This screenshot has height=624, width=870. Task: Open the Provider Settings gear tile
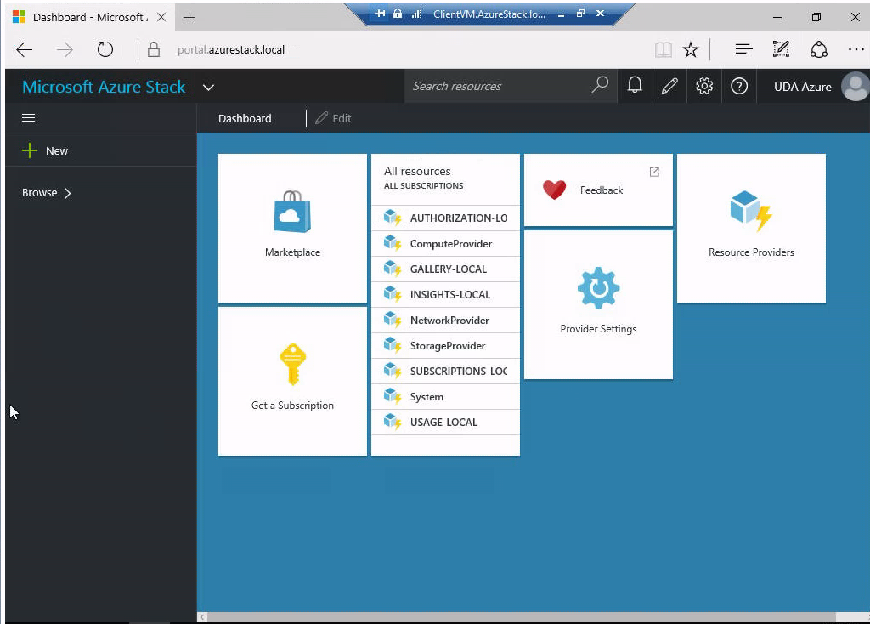[598, 303]
